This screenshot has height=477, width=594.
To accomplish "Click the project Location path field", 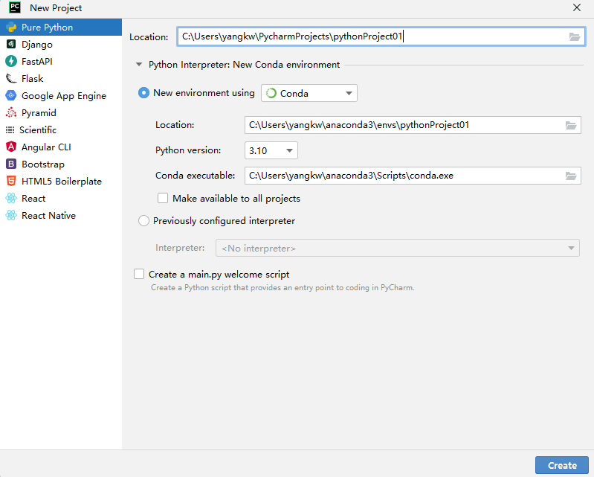I will point(381,36).
